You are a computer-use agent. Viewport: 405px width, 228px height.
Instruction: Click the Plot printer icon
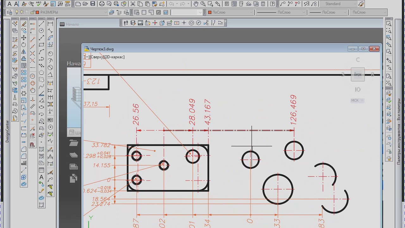coord(102,4)
